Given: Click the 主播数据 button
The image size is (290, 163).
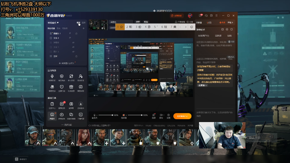Looking at the screenshot, I should pyautogui.click(x=177, y=16).
